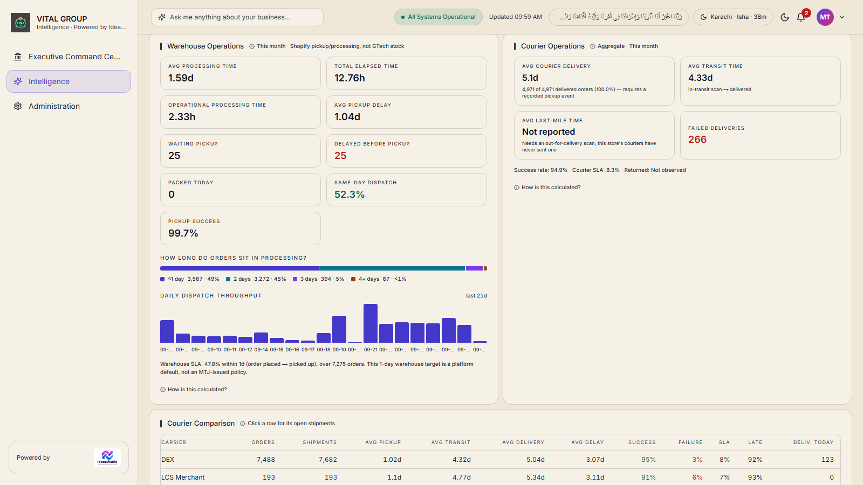
Task: Open Warehouse 'How is this calculated?' link
Action: point(194,390)
